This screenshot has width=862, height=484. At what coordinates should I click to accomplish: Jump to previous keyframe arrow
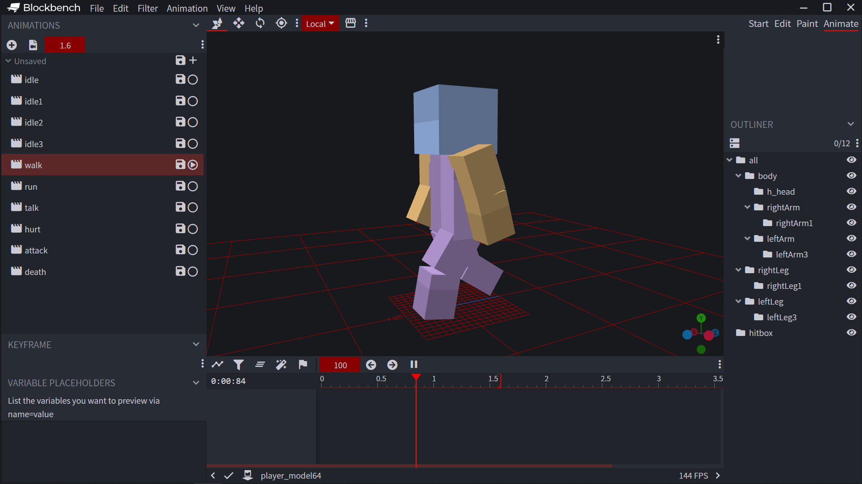(x=371, y=365)
